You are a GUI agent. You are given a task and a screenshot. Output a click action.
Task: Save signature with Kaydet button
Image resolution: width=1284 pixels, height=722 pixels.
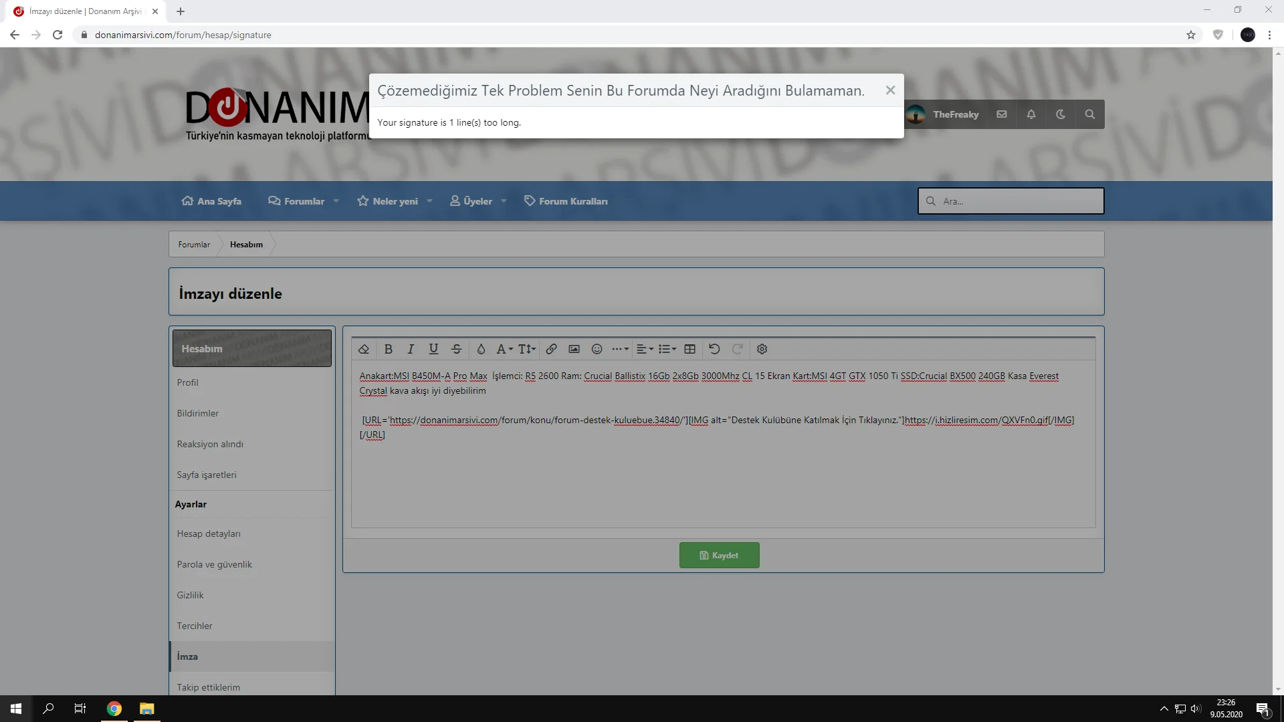click(719, 556)
